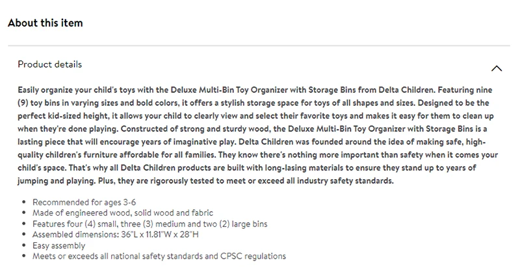Click the About this item heading
This screenshot has width=520, height=267.
point(45,23)
